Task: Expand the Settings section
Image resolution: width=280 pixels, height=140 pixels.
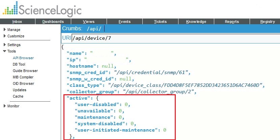Action: click(14, 45)
